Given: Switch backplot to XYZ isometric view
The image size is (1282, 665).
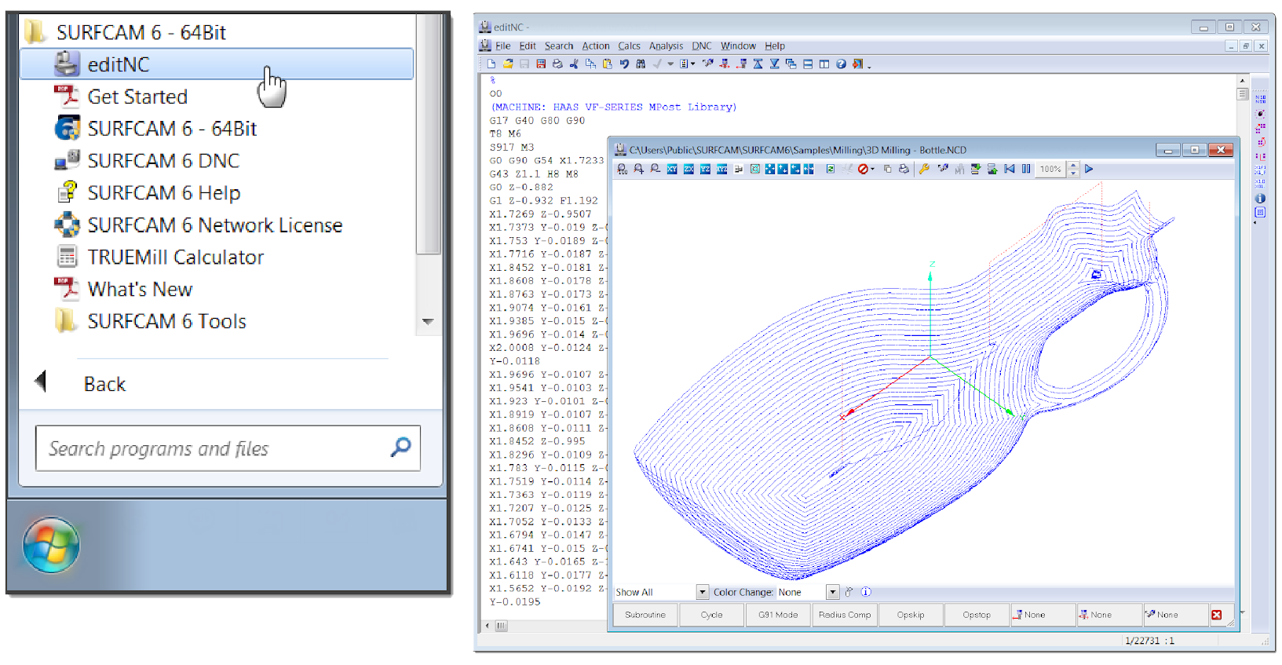Looking at the screenshot, I should pyautogui.click(x=721, y=169).
